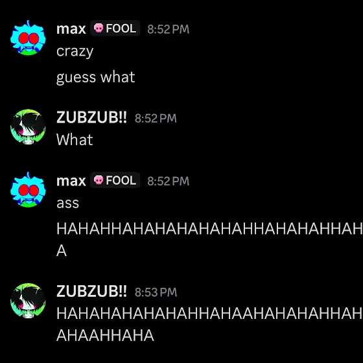Open the first FOOL role badge
This screenshot has height=363, width=363.
[x=115, y=29]
